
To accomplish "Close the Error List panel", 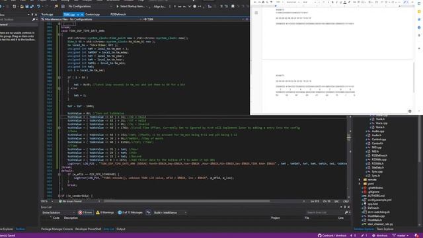I will point(348,207).
